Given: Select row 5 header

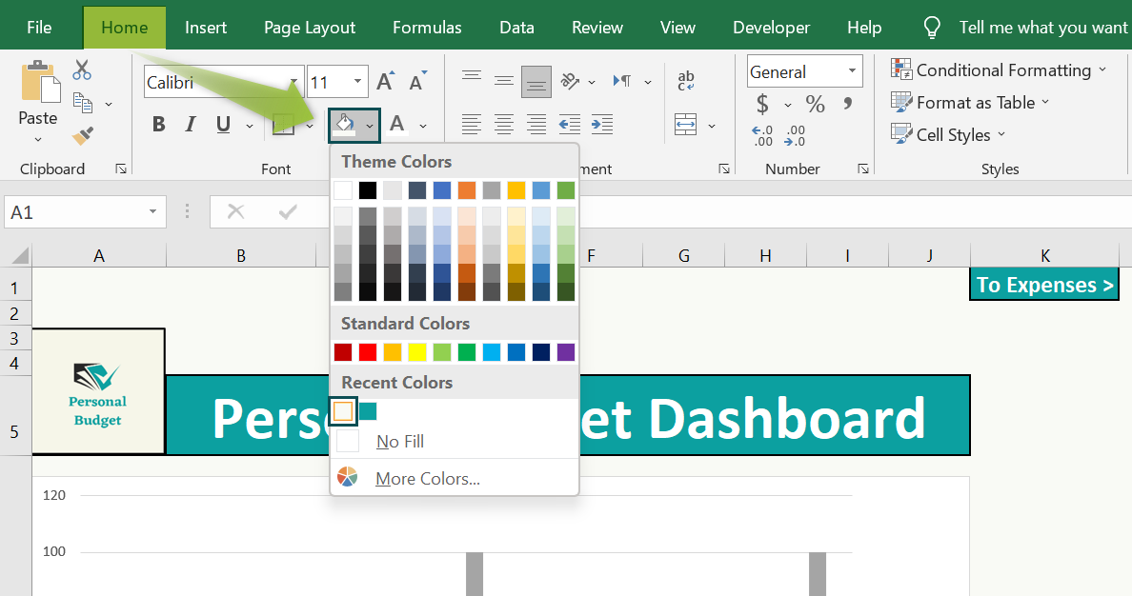Looking at the screenshot, I should [x=15, y=415].
